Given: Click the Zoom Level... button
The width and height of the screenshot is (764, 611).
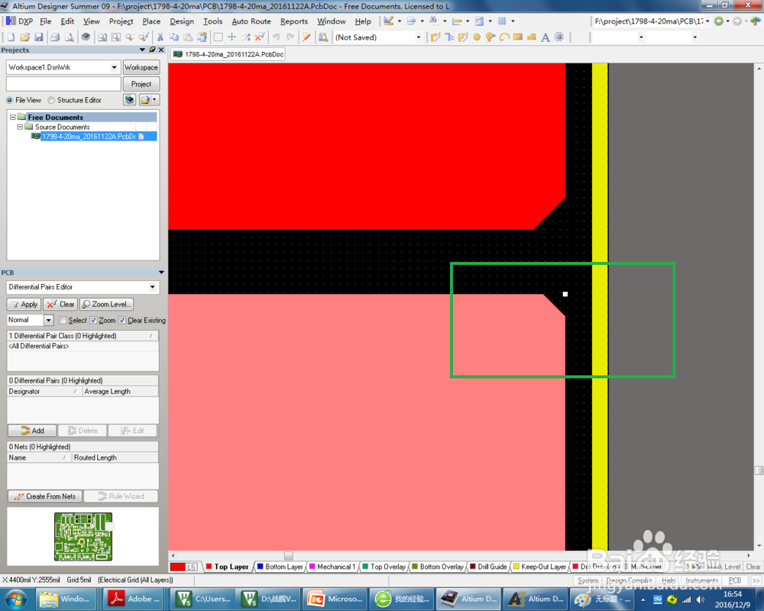Looking at the screenshot, I should [x=106, y=304].
